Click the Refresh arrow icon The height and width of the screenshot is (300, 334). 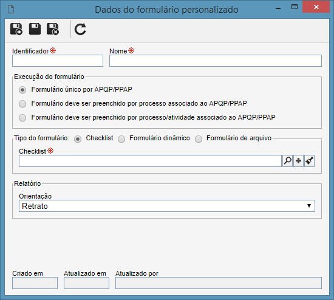(x=80, y=29)
